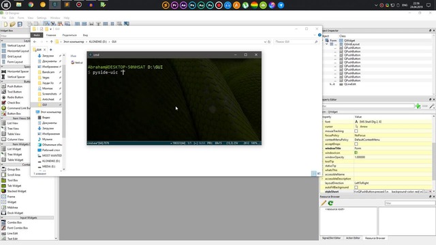Toggle the autoFillBackground checkbox
This screenshot has width=436, height=245.
(356, 187)
